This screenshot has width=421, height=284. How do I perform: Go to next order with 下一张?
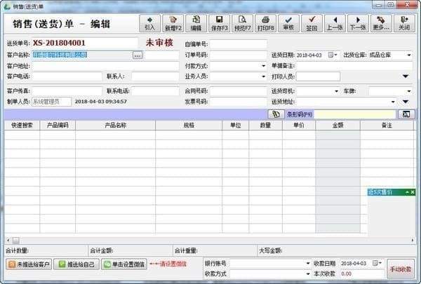click(357, 23)
